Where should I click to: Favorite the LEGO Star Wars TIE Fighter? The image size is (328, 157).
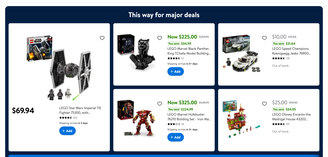click(x=102, y=38)
